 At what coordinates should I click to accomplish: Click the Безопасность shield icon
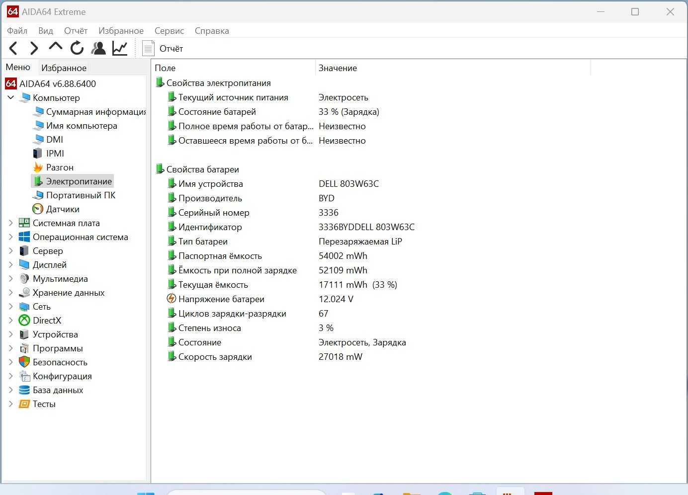(24, 362)
